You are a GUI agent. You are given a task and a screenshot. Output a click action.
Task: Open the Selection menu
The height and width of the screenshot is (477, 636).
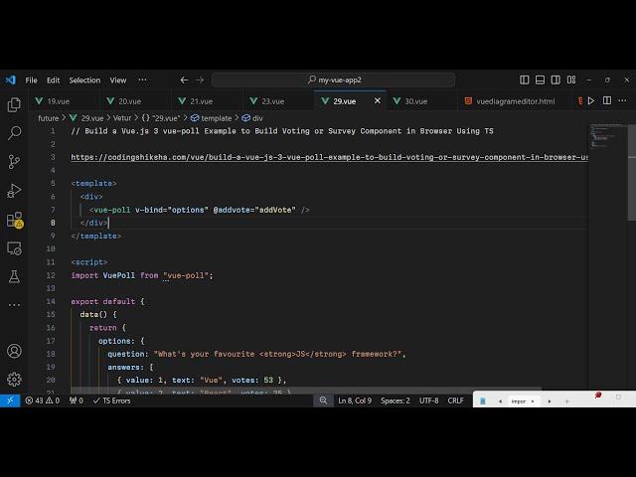coord(84,79)
